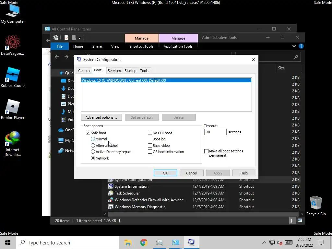The width and height of the screenshot is (332, 249).
Task: Select Task Scheduler shortcut icon
Action: pos(111,193)
